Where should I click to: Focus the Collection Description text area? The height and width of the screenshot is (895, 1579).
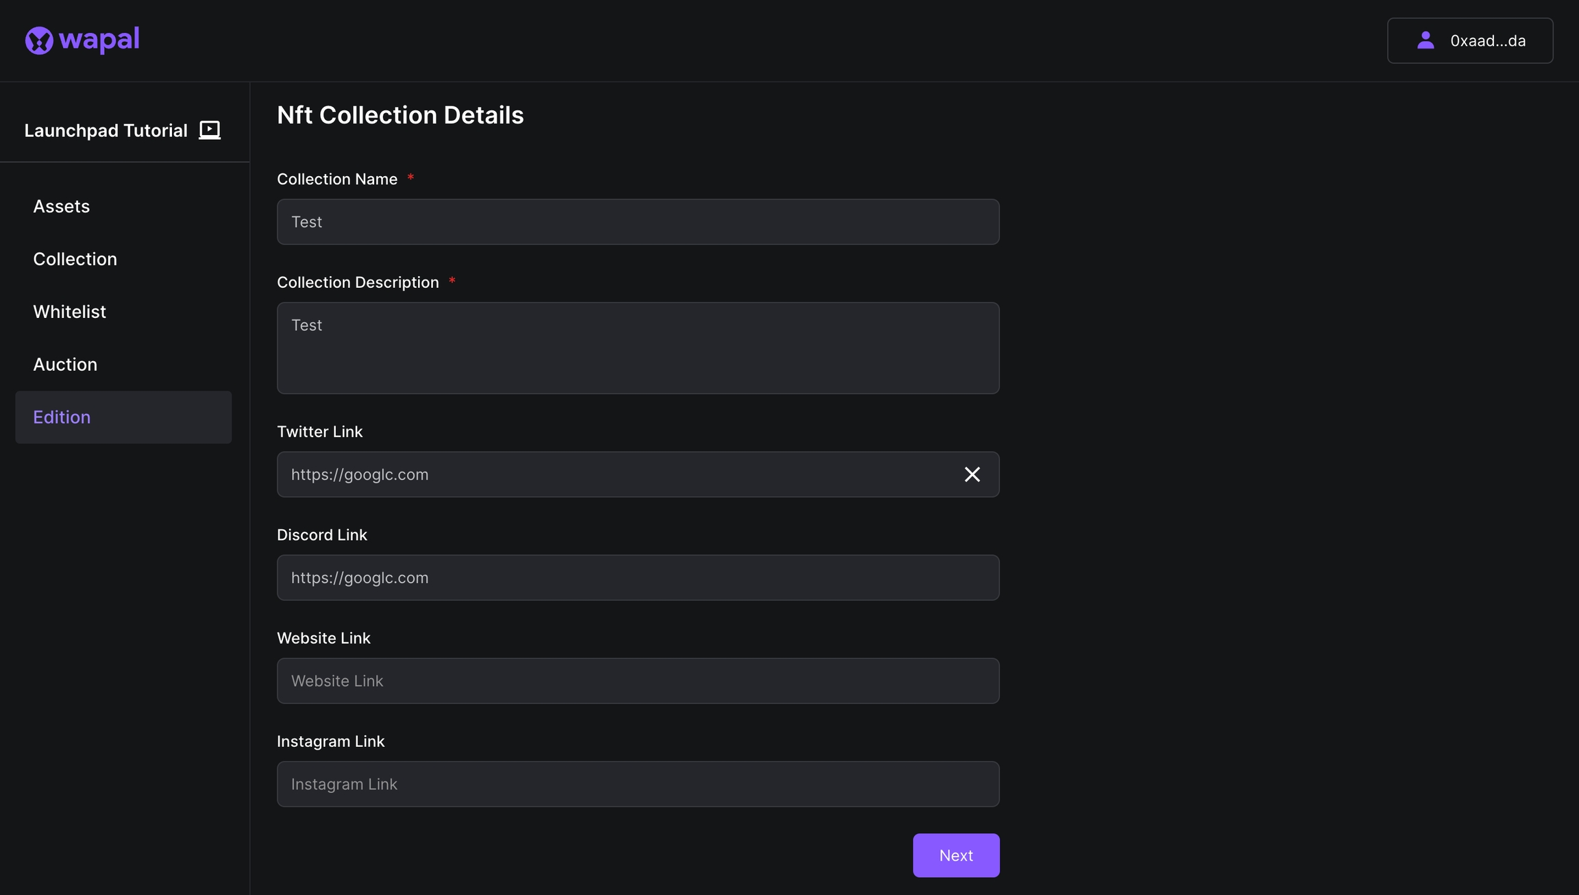point(637,348)
